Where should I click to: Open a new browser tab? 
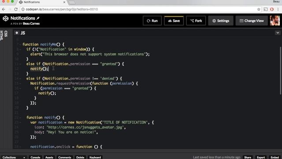click(x=72, y=2)
